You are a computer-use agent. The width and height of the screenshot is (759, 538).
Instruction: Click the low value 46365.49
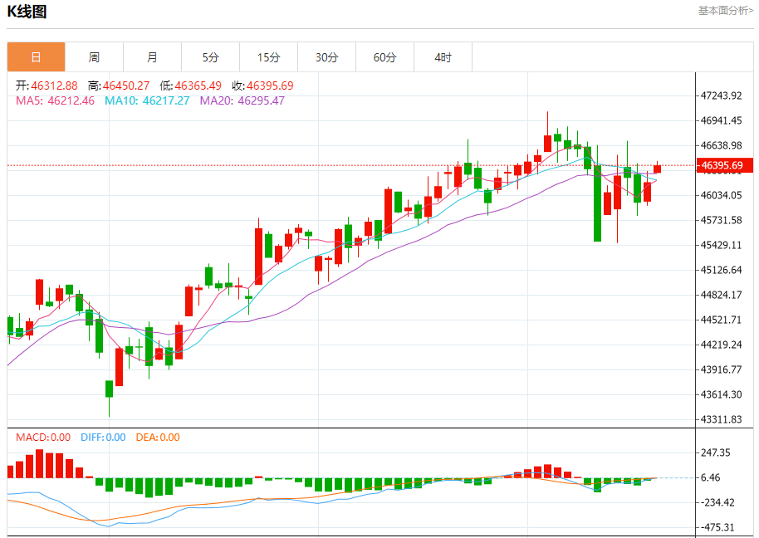(x=198, y=86)
